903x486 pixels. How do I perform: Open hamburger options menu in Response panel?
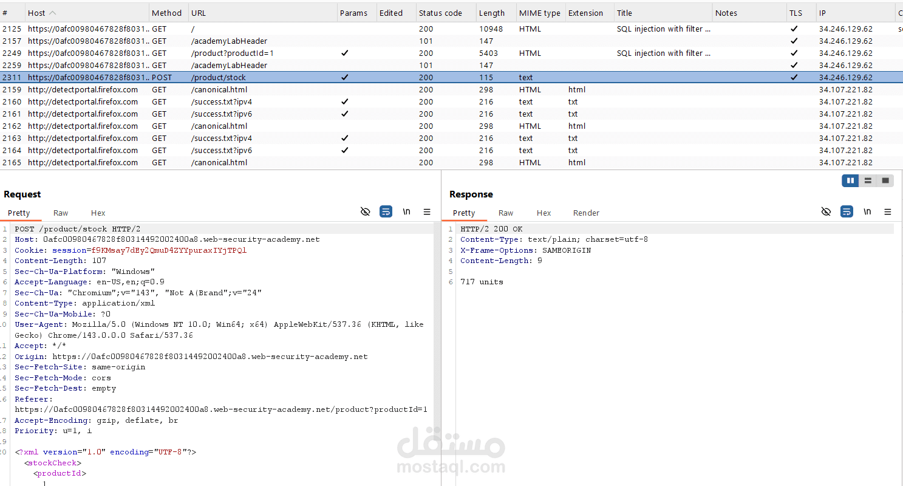pos(888,211)
